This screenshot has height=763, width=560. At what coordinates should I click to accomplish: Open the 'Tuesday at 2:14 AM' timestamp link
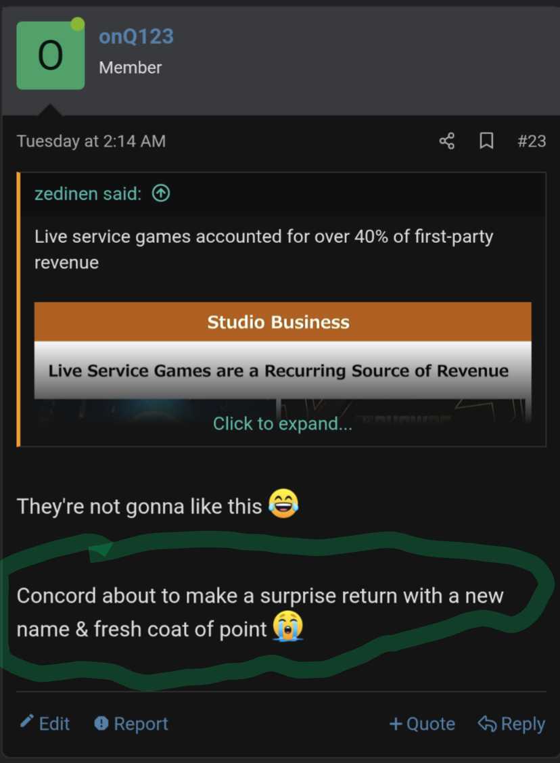tap(91, 141)
